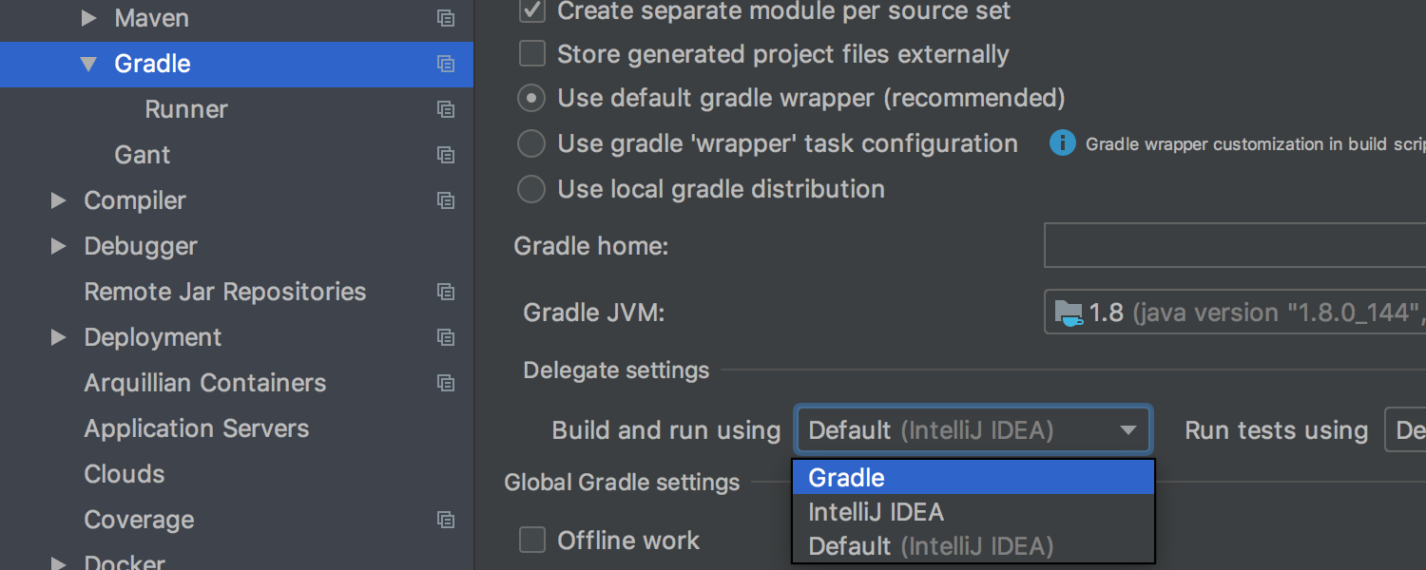Expand the Debugger settings node
This screenshot has width=1426, height=570.
[x=59, y=246]
